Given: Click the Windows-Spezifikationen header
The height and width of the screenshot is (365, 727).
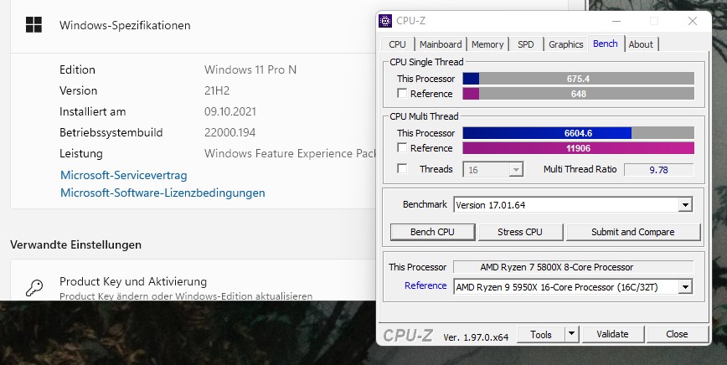Looking at the screenshot, I should [125, 25].
